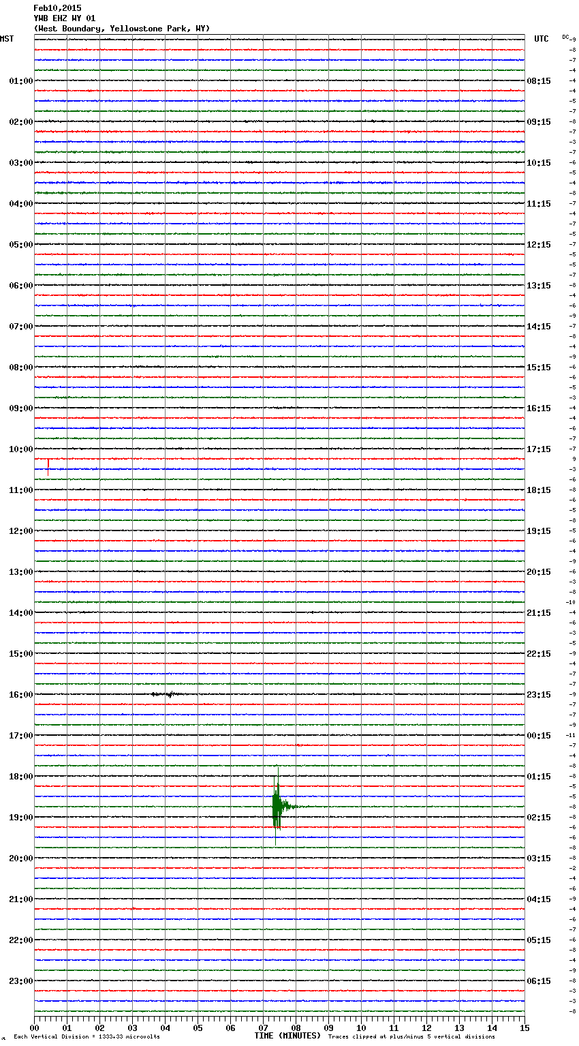Pick the '03:15' UTC time label
This screenshot has width=579, height=1046.
(539, 858)
